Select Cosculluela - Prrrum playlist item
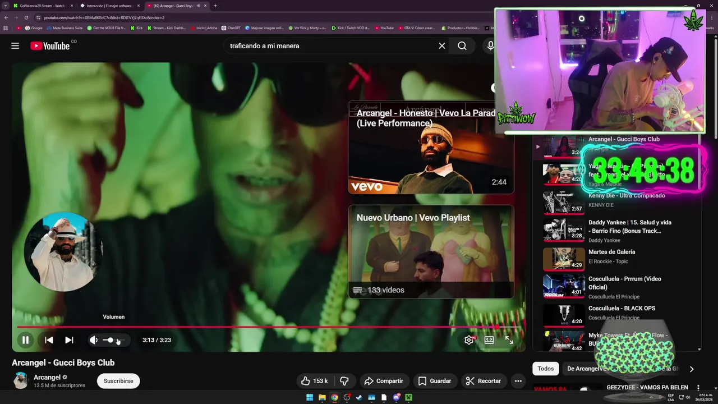This screenshot has height=404, width=718. pyautogui.click(x=617, y=287)
